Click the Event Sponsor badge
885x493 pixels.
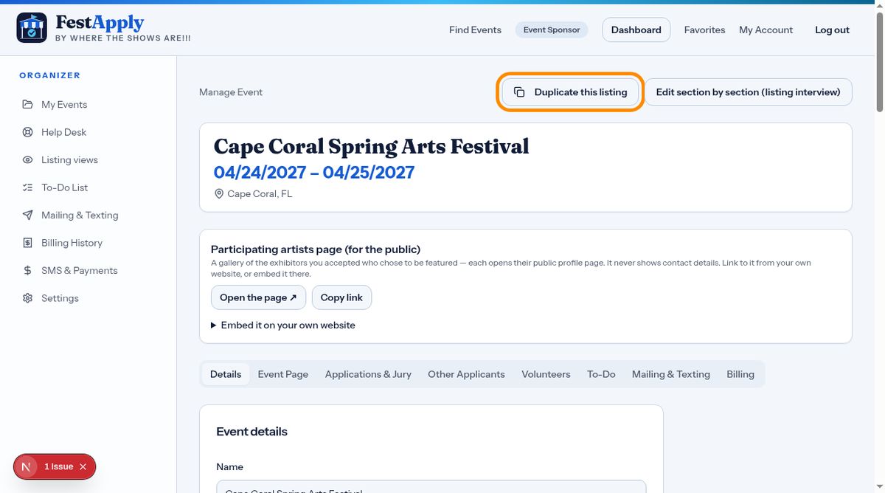coord(552,30)
